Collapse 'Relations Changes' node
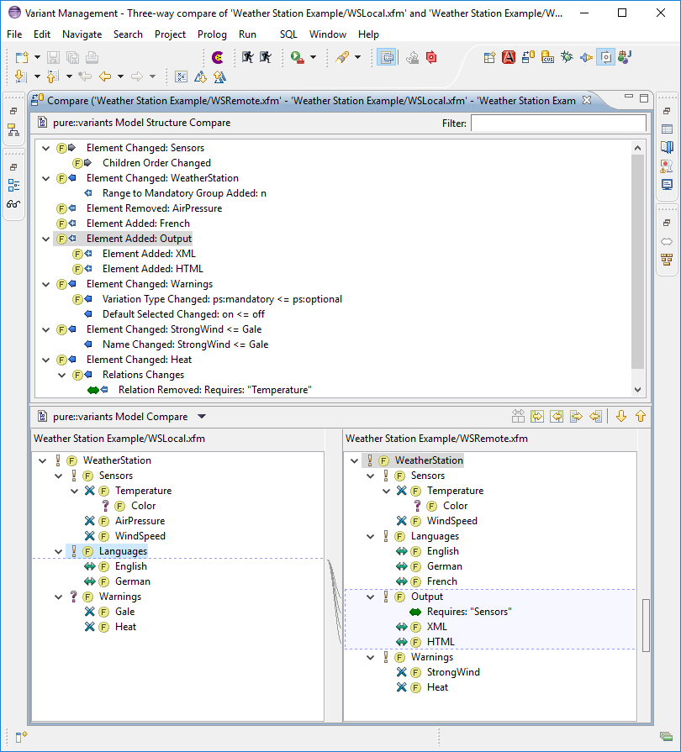681x752 pixels. [x=62, y=375]
